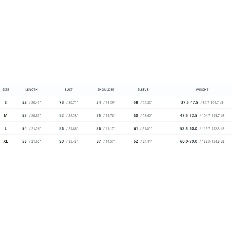Click the length value 55 for size XL
This screenshot has width=232, height=232.
(x=24, y=141)
